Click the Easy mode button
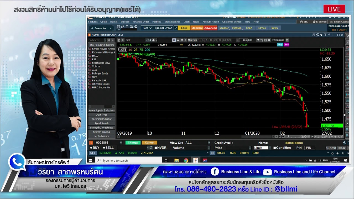The image size is (354, 199). tap(184, 28)
